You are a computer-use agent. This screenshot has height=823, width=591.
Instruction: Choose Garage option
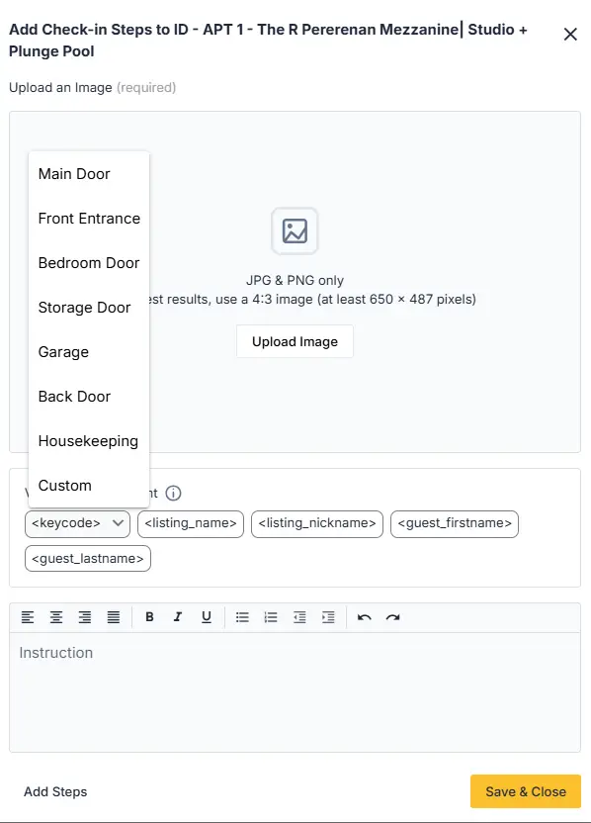[89, 352]
